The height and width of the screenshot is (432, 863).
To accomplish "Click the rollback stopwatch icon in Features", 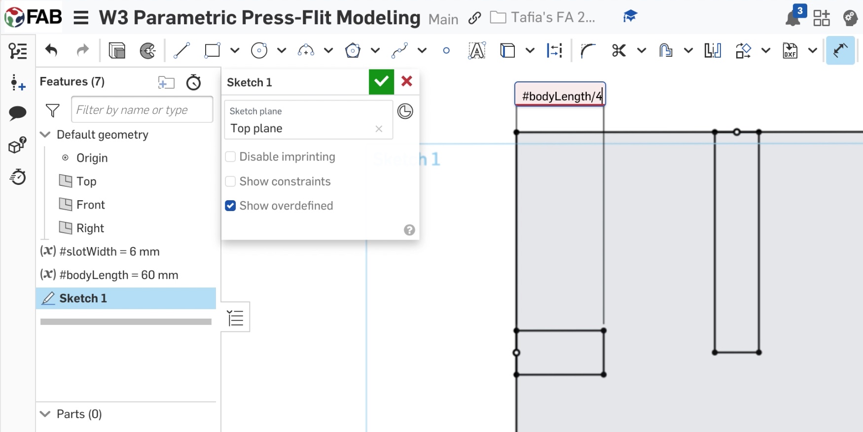I will point(193,82).
